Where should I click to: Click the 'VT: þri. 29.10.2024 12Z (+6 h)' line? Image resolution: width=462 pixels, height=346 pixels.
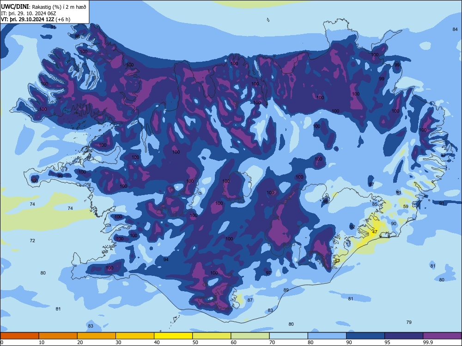[36, 19]
